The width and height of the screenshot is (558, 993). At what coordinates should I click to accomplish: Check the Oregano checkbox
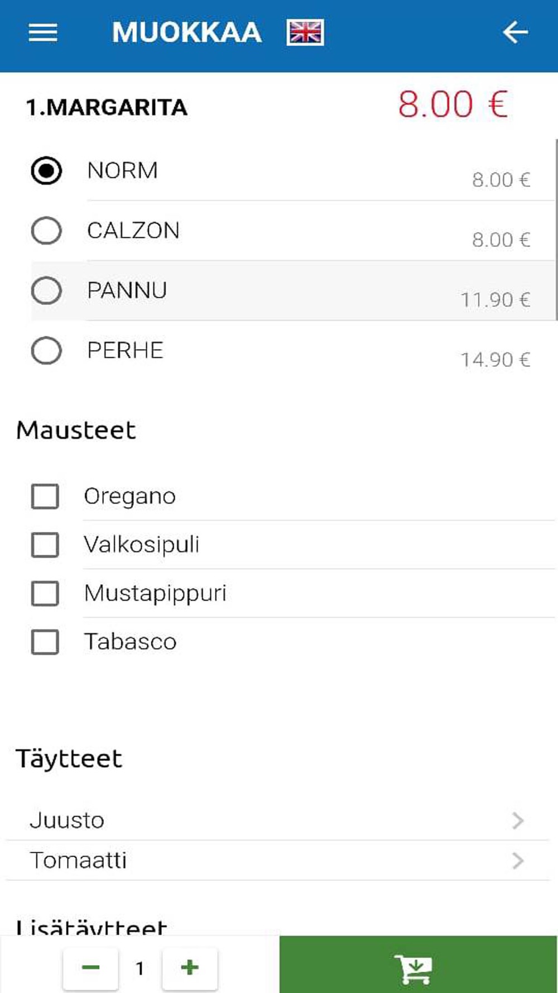(45, 496)
